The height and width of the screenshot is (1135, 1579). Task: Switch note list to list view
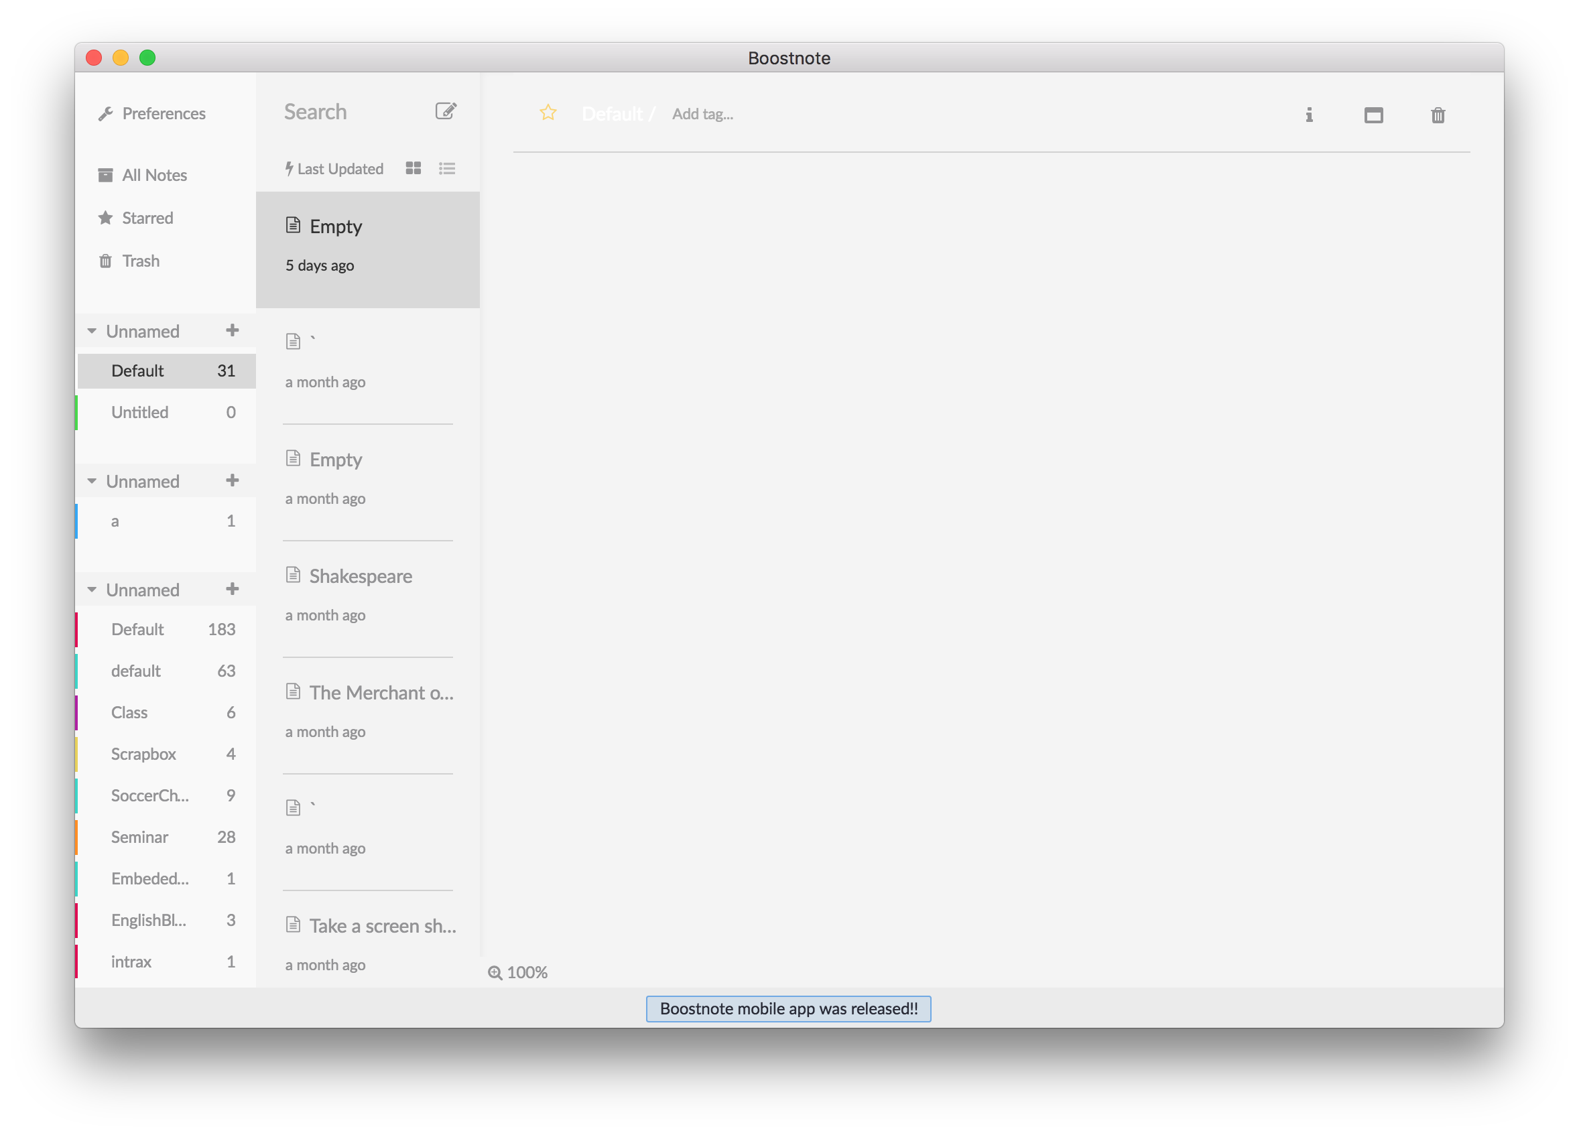pyautogui.click(x=446, y=168)
